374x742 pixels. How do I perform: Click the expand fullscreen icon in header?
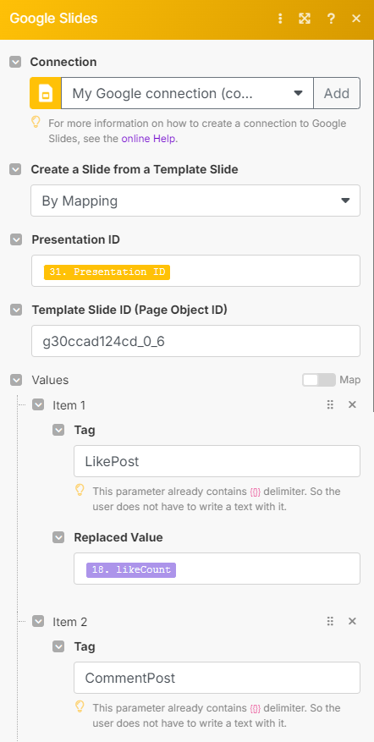point(305,19)
